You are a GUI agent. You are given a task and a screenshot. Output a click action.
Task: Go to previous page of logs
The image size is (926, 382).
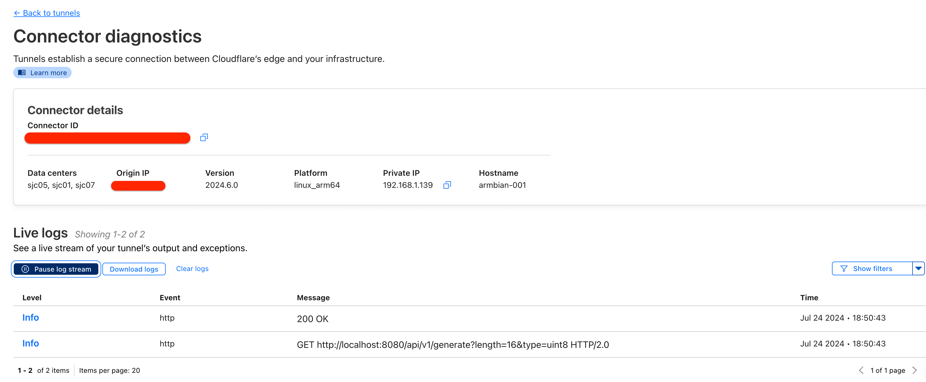pos(861,370)
